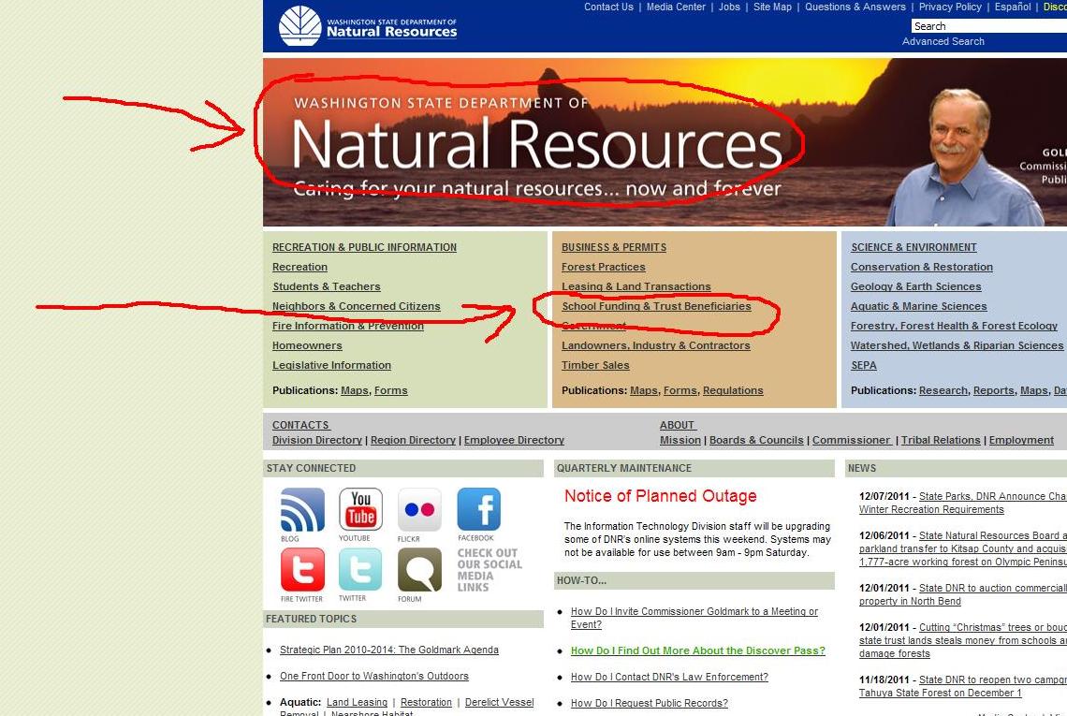Open Fire Information & Prevention link
This screenshot has height=716, width=1067.
pyautogui.click(x=348, y=327)
